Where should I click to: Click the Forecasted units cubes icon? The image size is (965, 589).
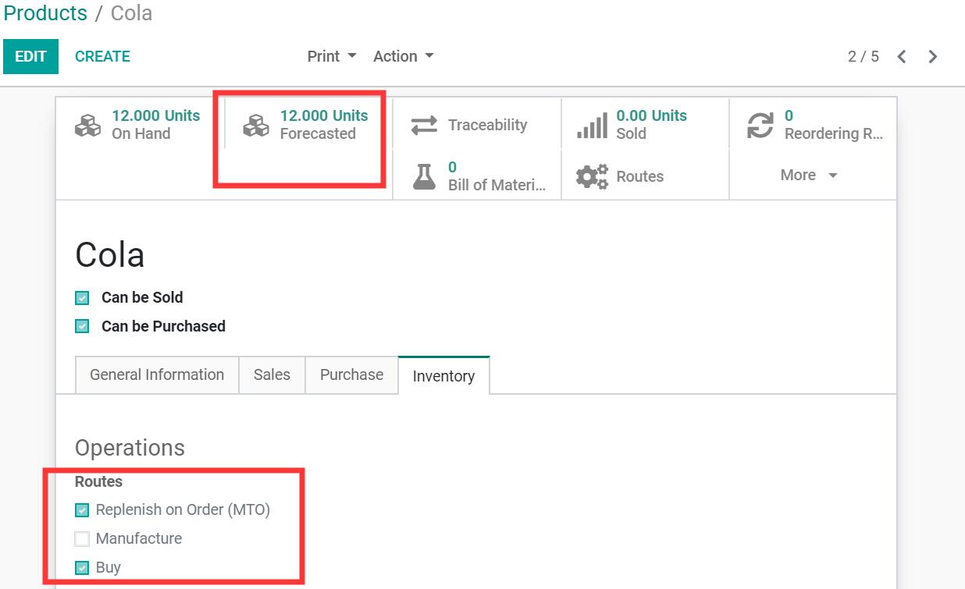(x=256, y=125)
